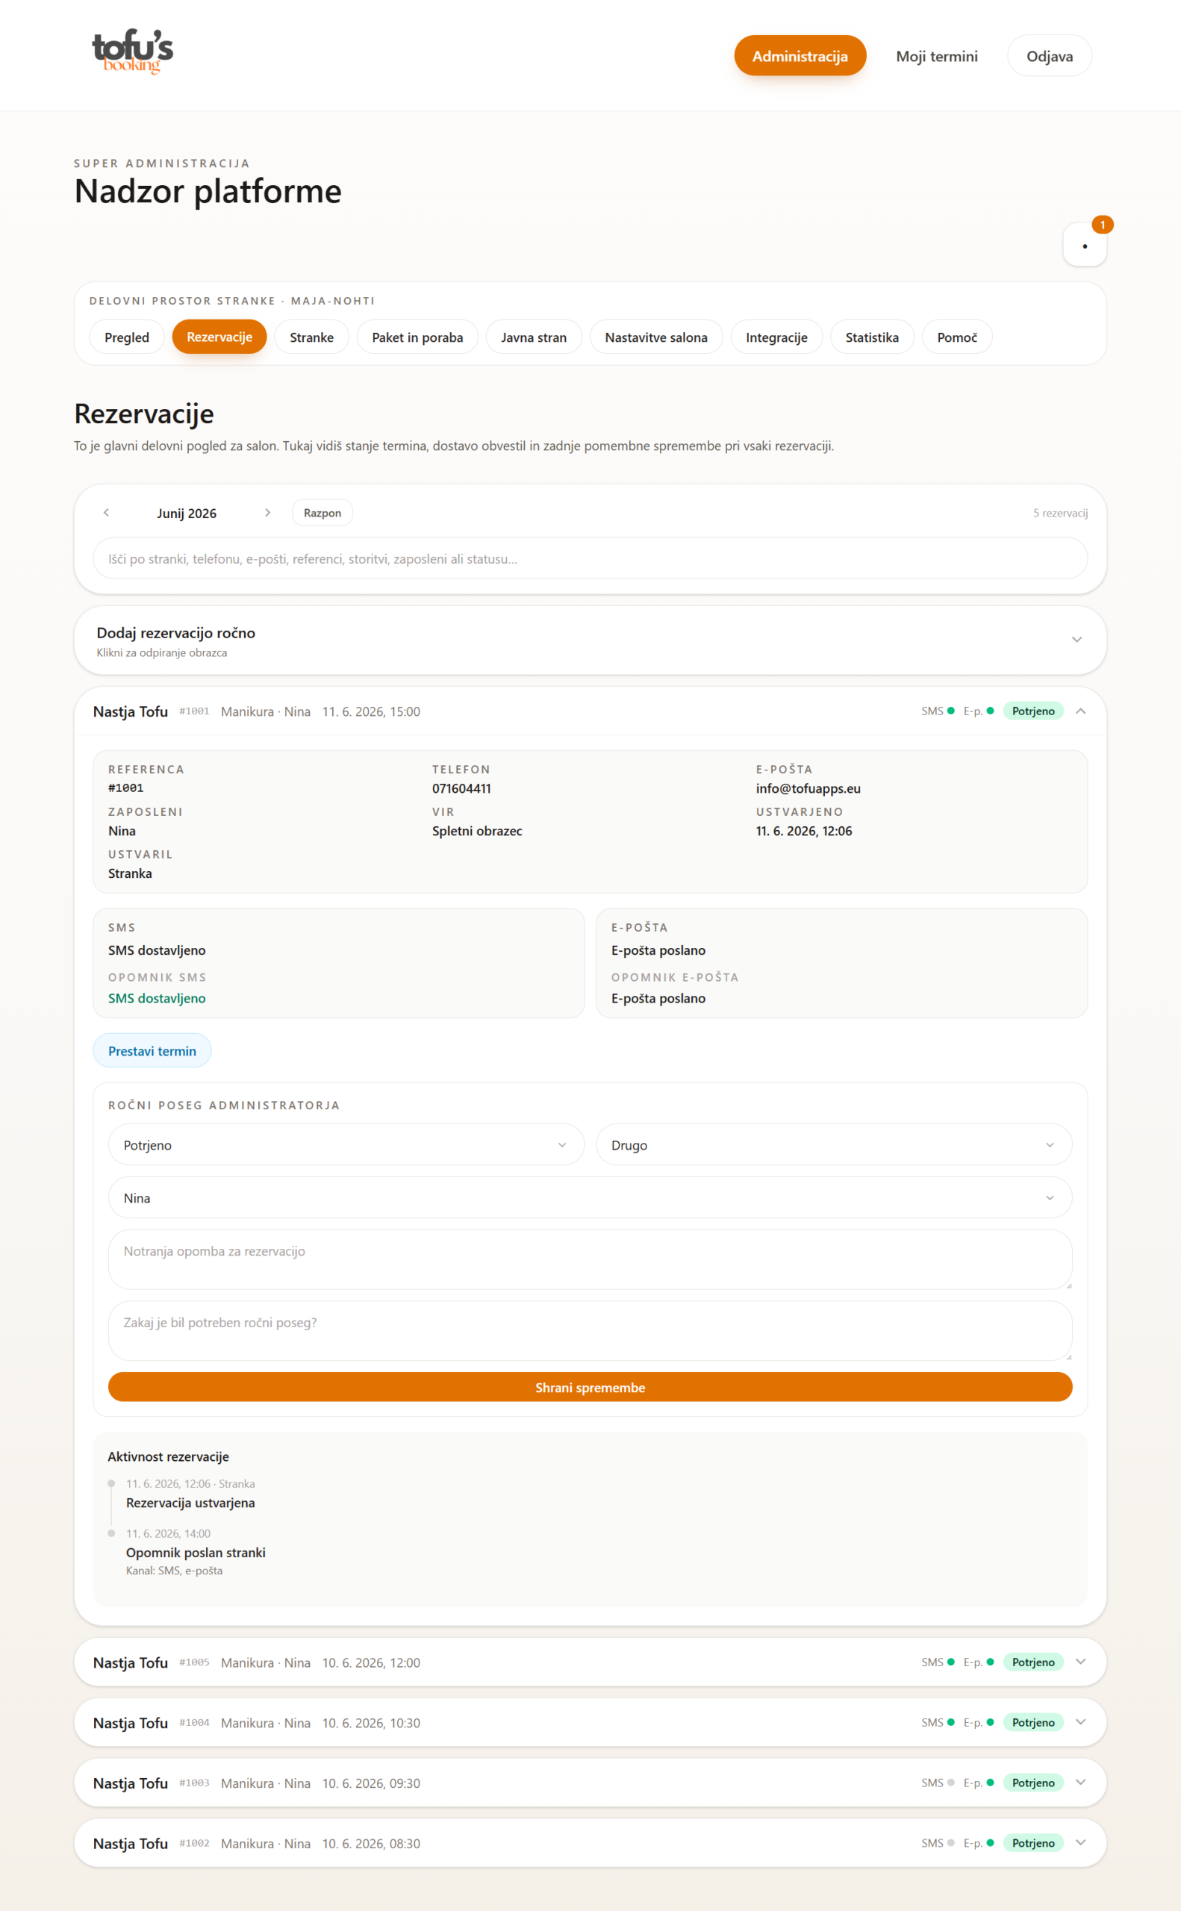Click SMS status dot in reservation #1001
Viewport: 1181px width, 1911px height.
pyautogui.click(x=950, y=711)
